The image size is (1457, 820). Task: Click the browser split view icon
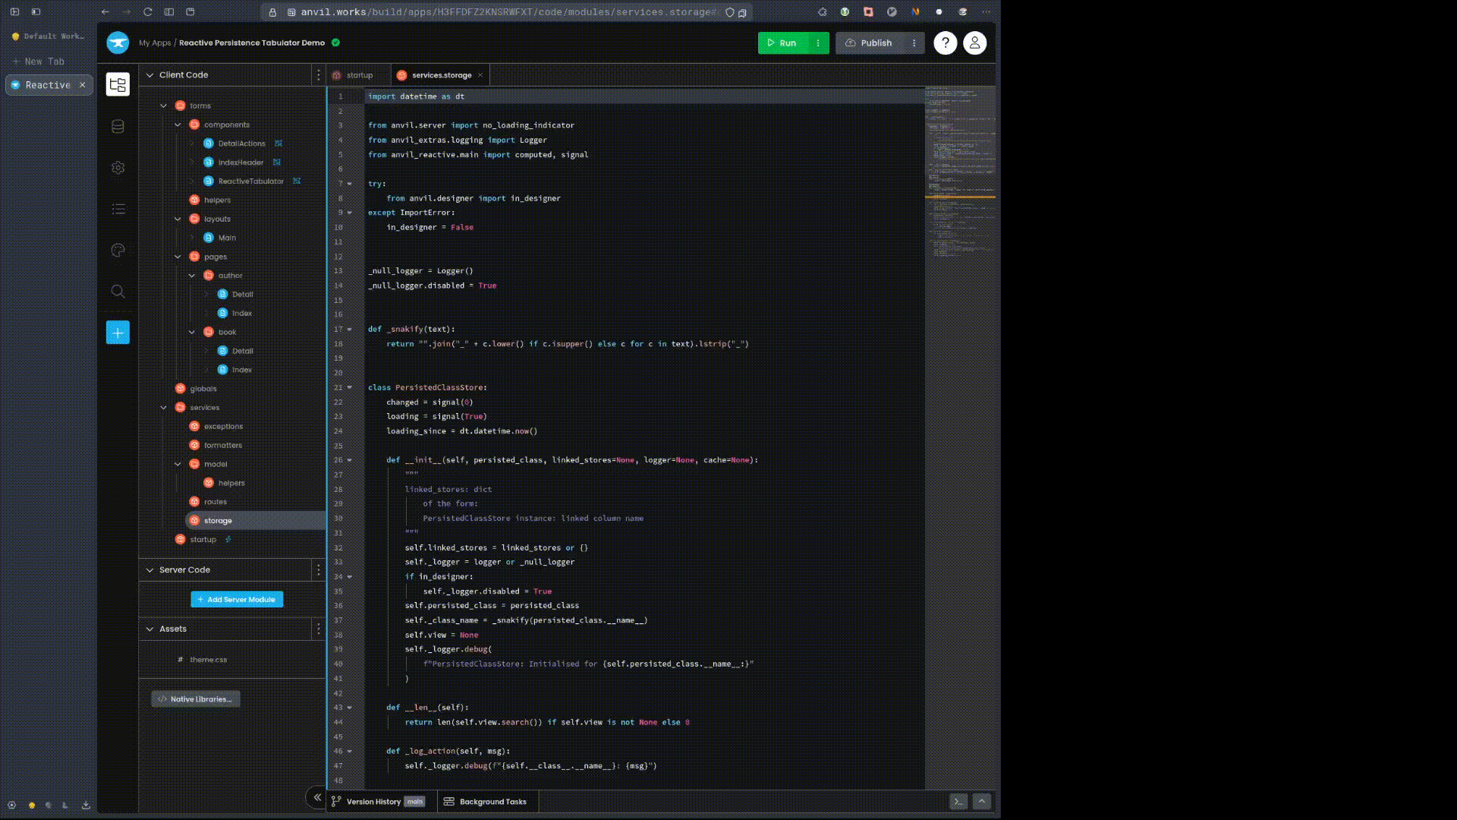click(169, 11)
